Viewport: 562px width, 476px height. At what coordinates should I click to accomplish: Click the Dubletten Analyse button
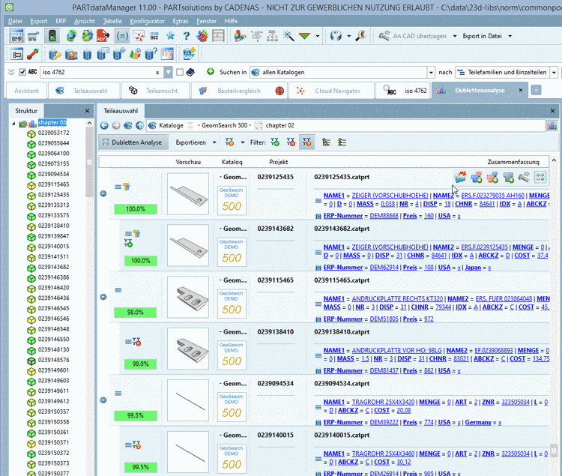click(x=133, y=141)
